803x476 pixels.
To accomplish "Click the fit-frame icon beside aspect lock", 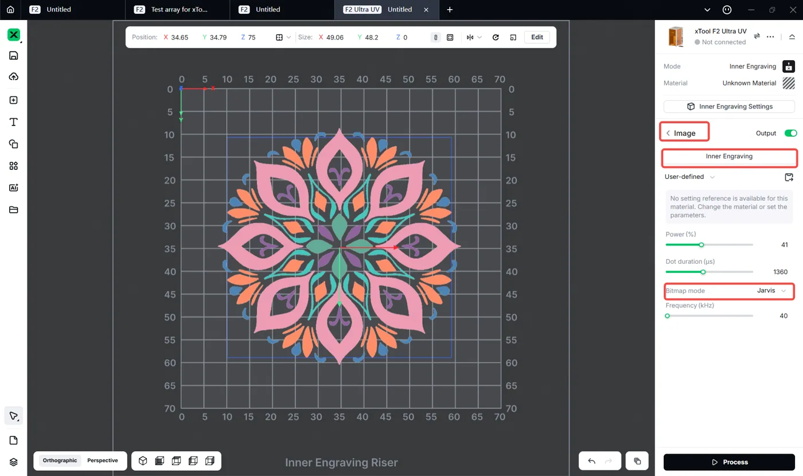I will [x=450, y=37].
